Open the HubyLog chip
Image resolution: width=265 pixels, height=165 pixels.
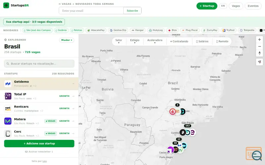[156, 30]
